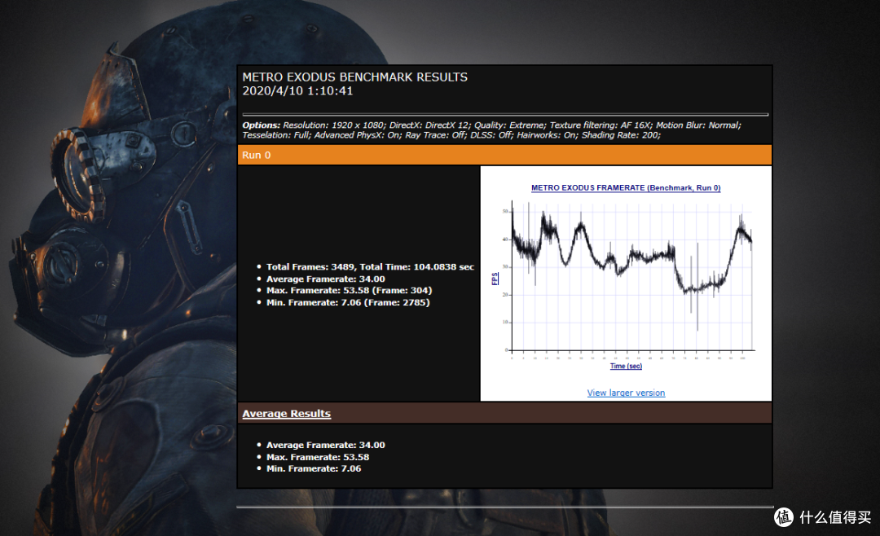Click 'Min. Framerate: 7.06' under Average Results
The image size is (880, 536).
coord(314,468)
